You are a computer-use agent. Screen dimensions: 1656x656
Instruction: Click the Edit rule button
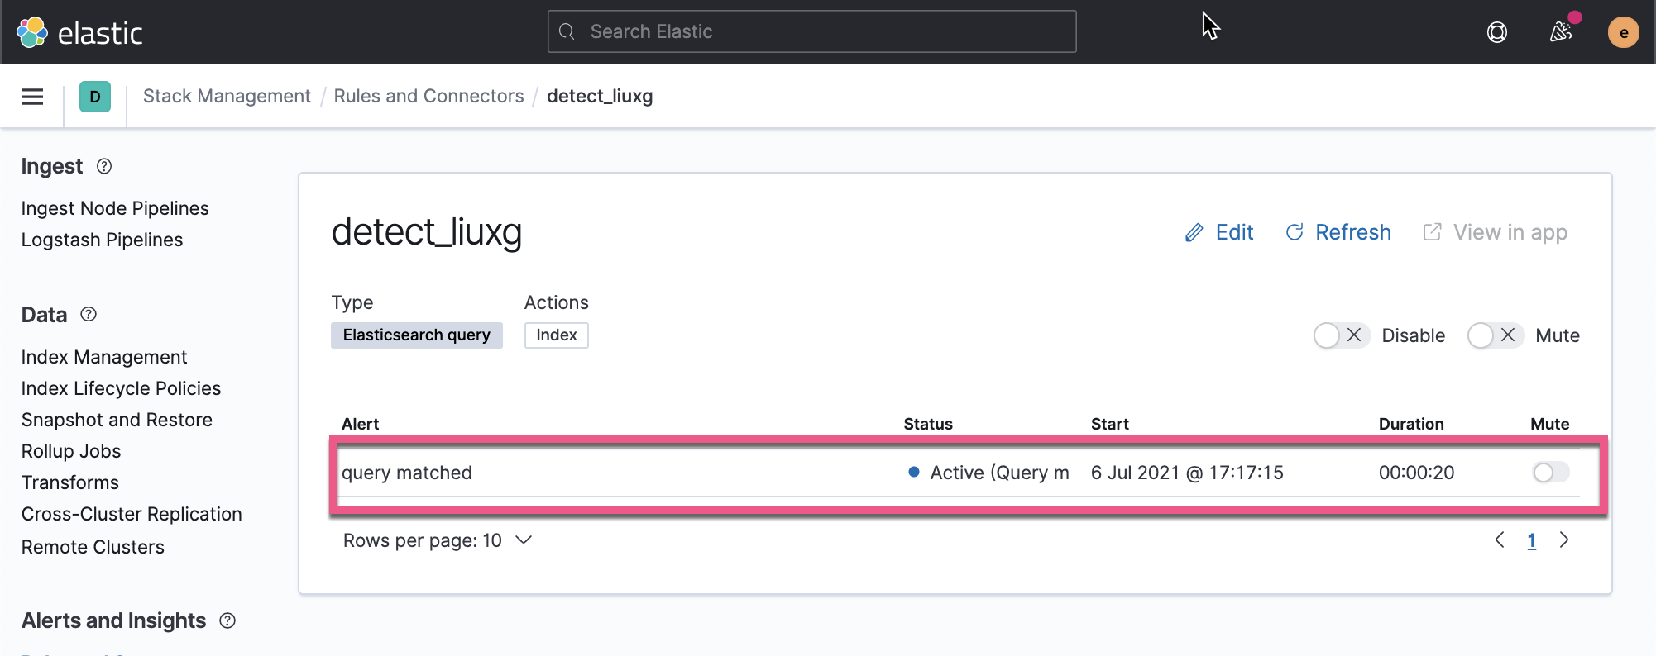(1219, 232)
